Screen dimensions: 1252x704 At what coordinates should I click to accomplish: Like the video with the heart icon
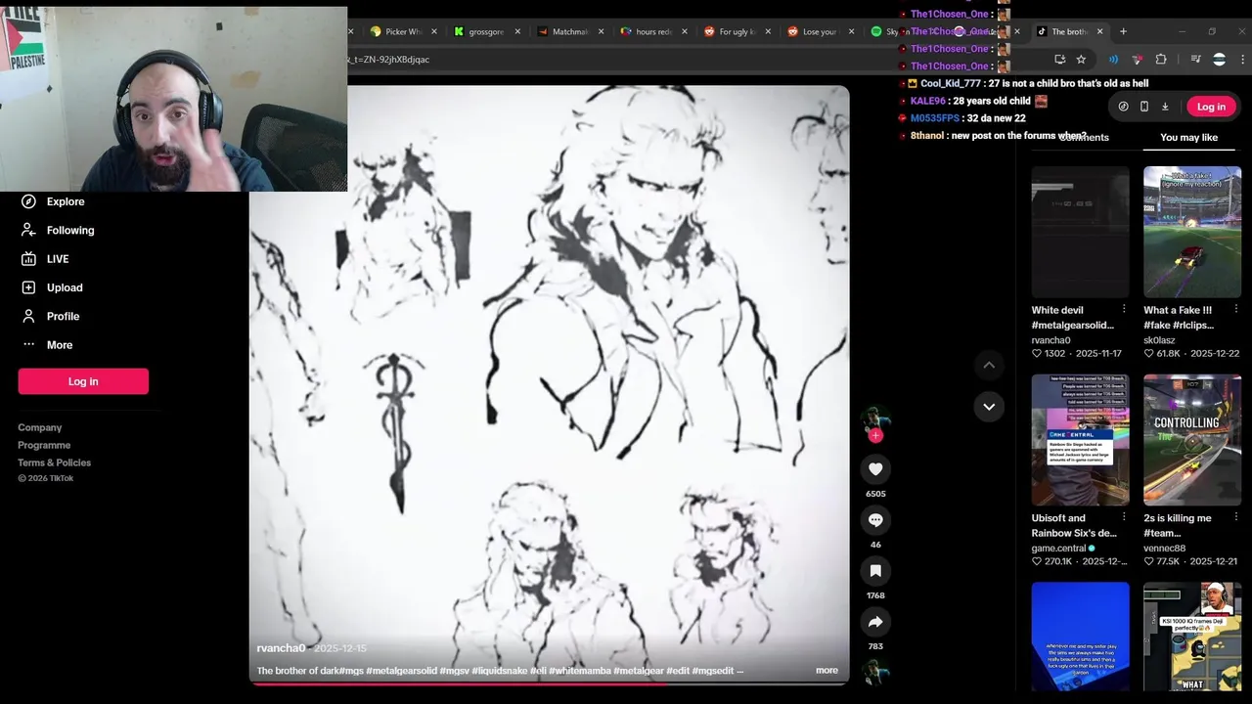(x=875, y=469)
